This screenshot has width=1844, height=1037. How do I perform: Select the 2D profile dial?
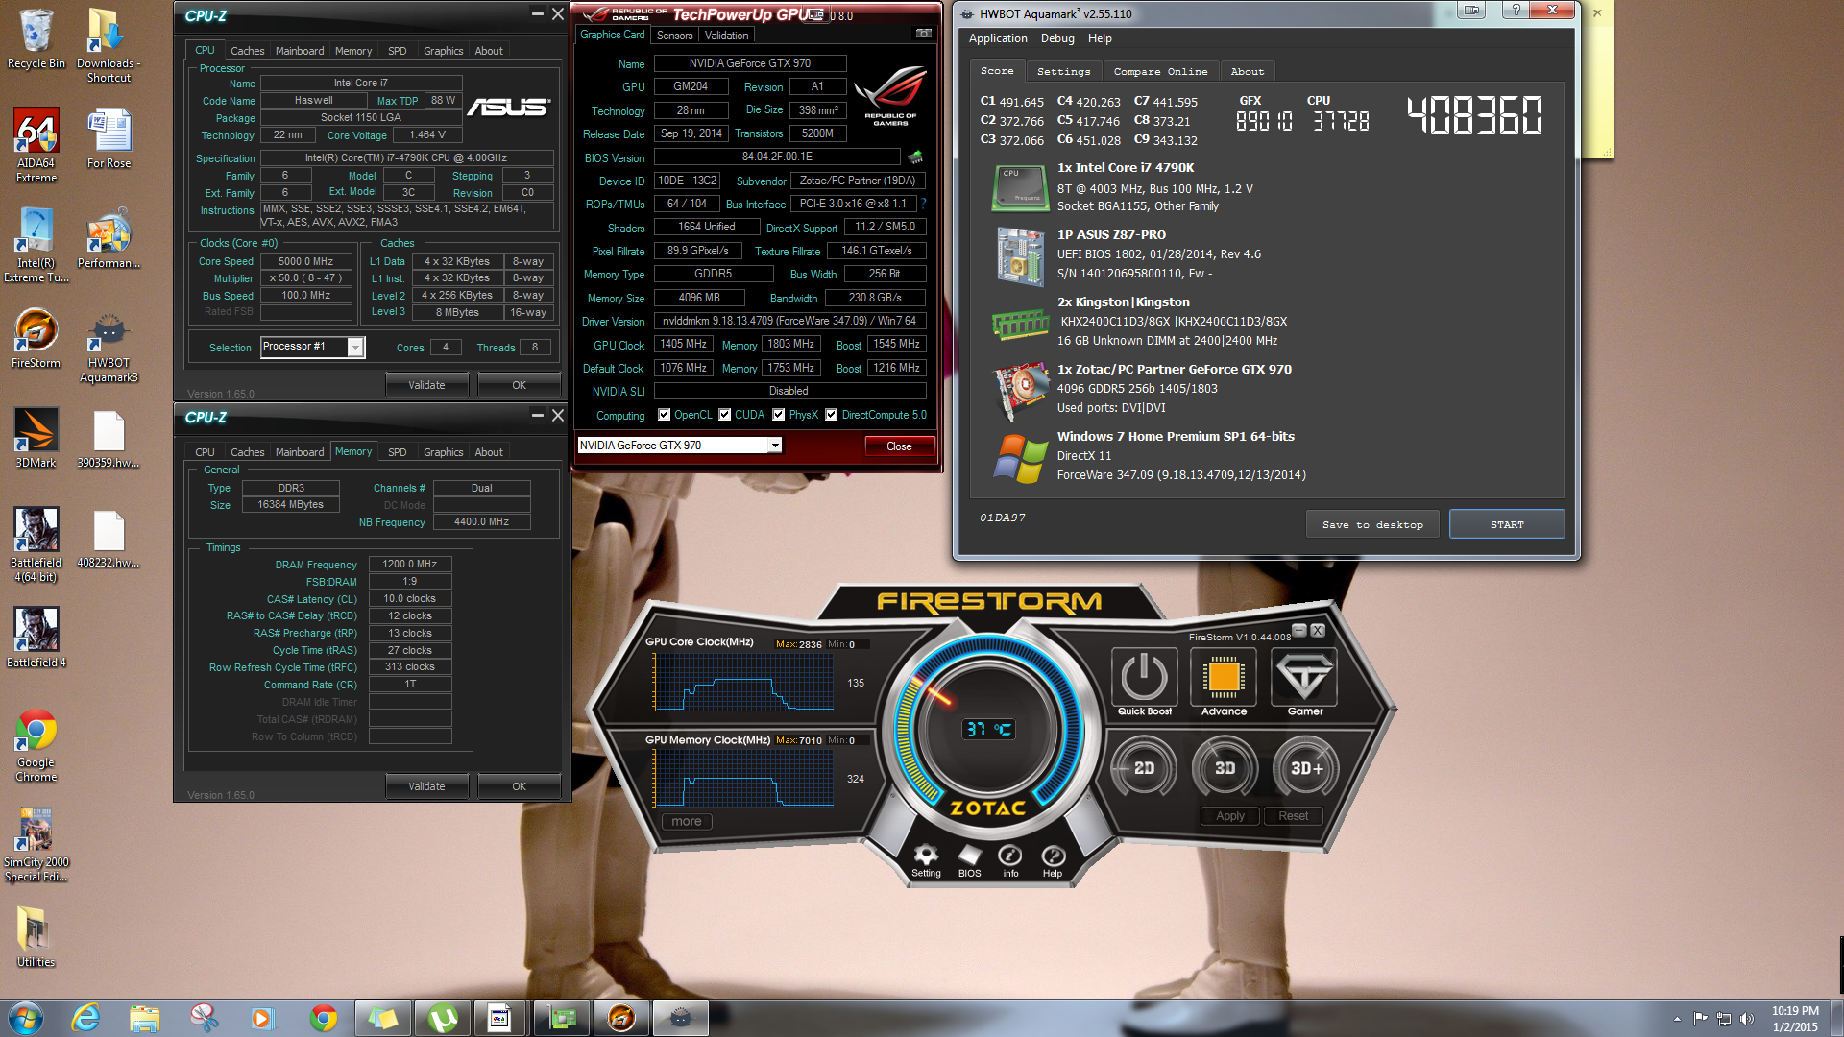(x=1144, y=768)
